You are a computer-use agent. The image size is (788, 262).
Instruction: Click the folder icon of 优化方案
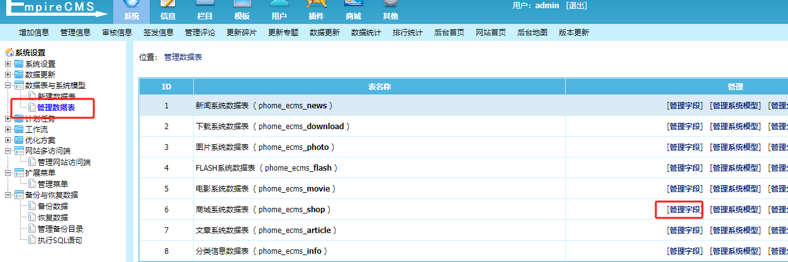19,140
